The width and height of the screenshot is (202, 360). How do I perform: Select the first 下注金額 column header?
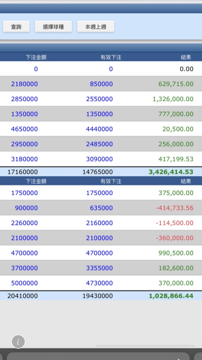tap(36, 57)
